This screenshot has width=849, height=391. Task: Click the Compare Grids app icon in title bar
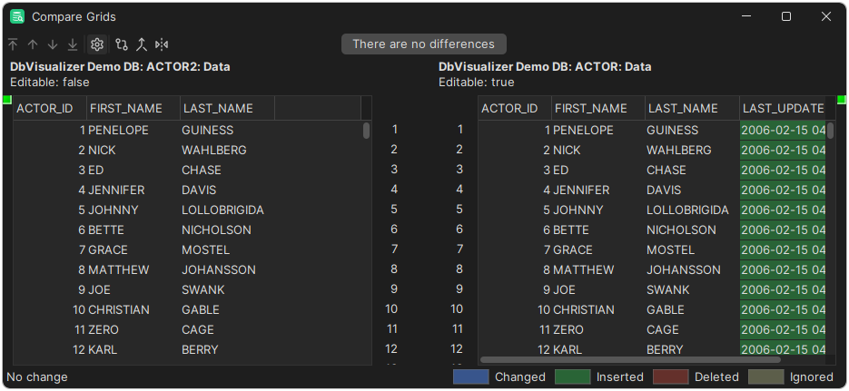point(17,16)
